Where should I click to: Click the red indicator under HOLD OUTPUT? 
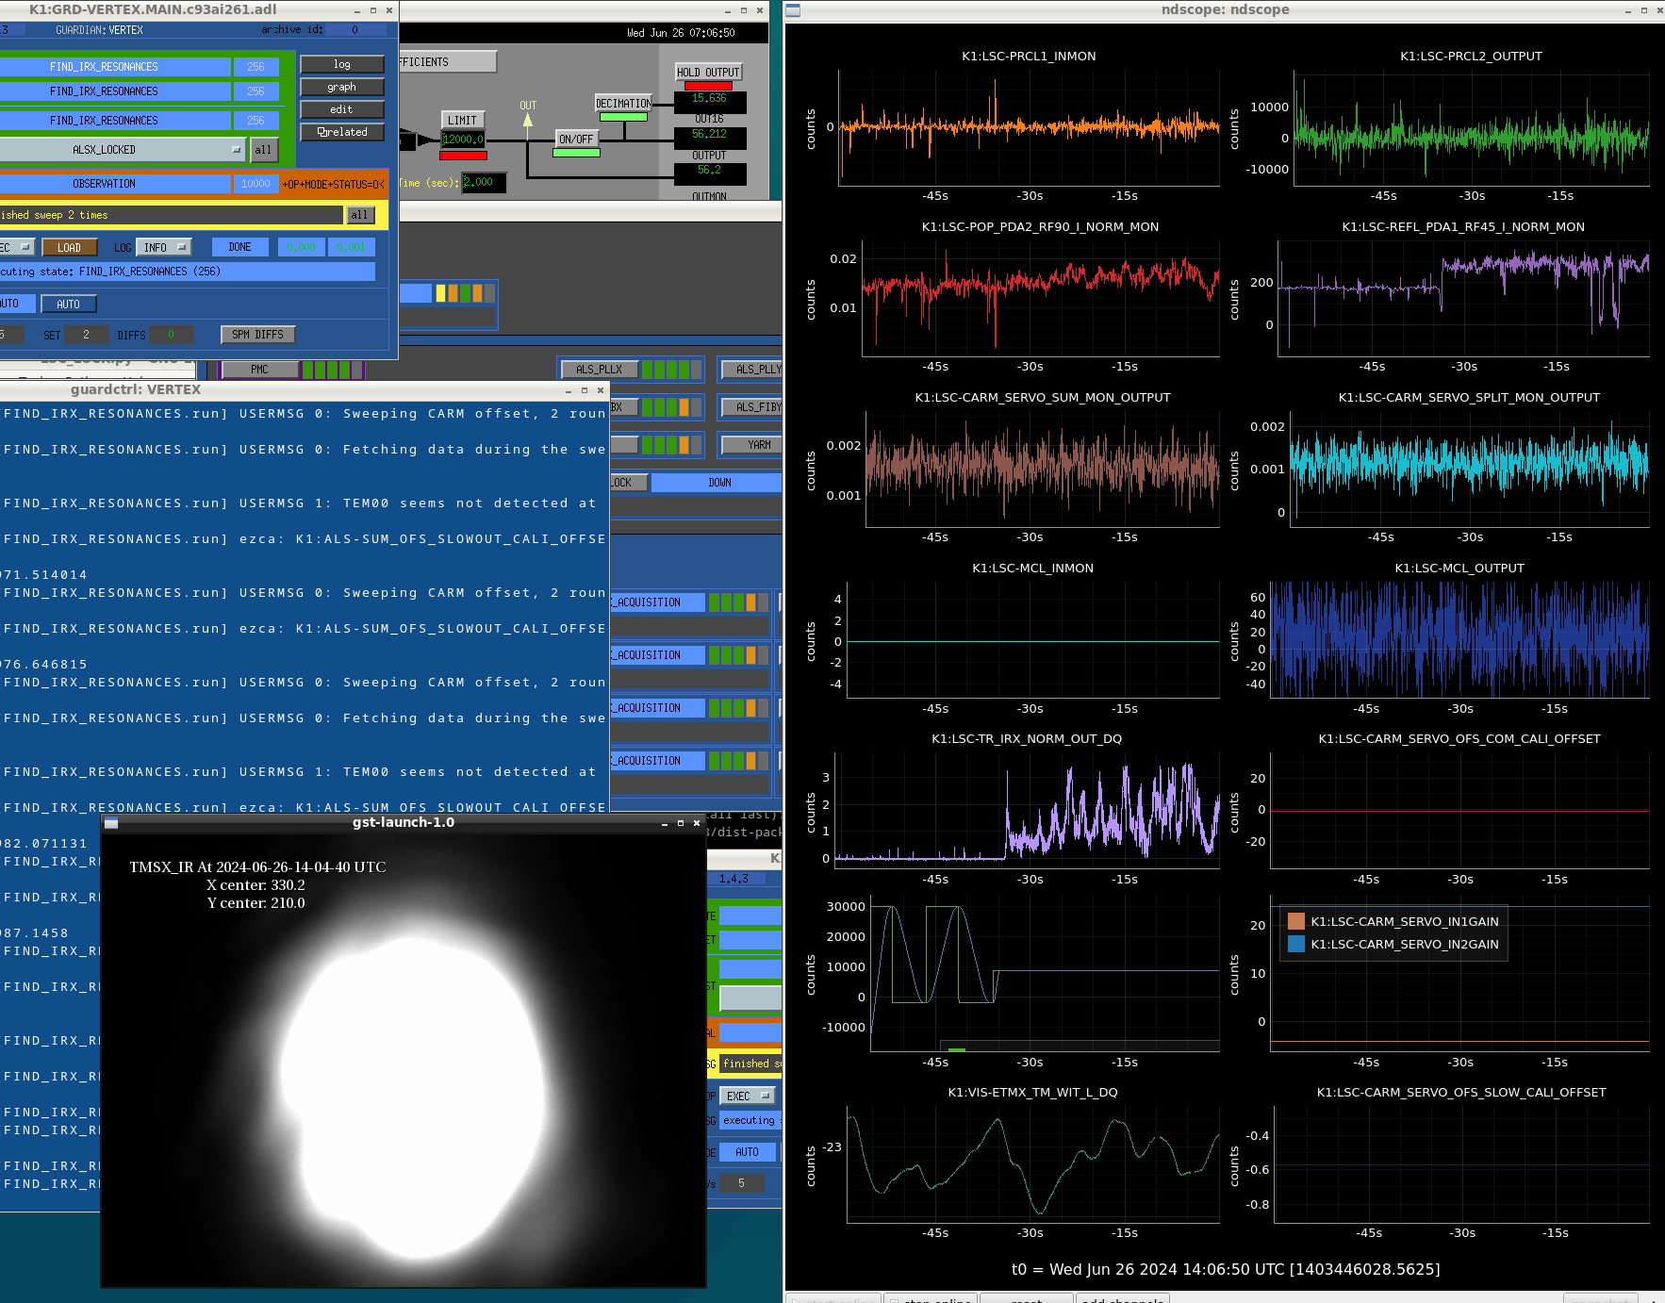pos(708,86)
